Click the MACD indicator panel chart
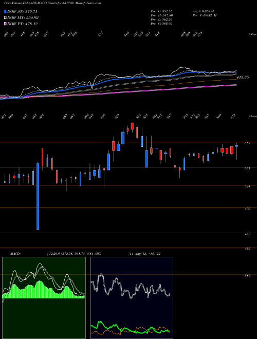257x339 pixels. (44, 298)
